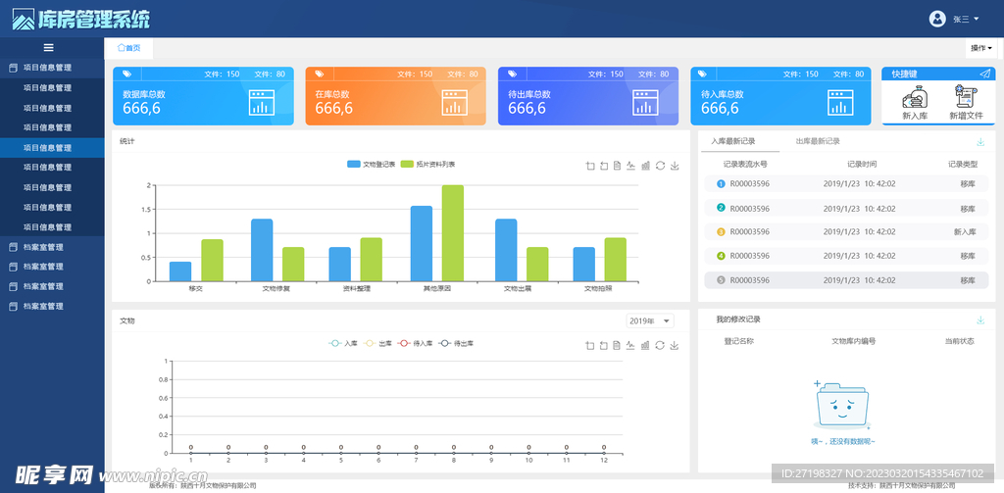
Task: Switch to the 出库最新记录 tab
Action: point(818,141)
